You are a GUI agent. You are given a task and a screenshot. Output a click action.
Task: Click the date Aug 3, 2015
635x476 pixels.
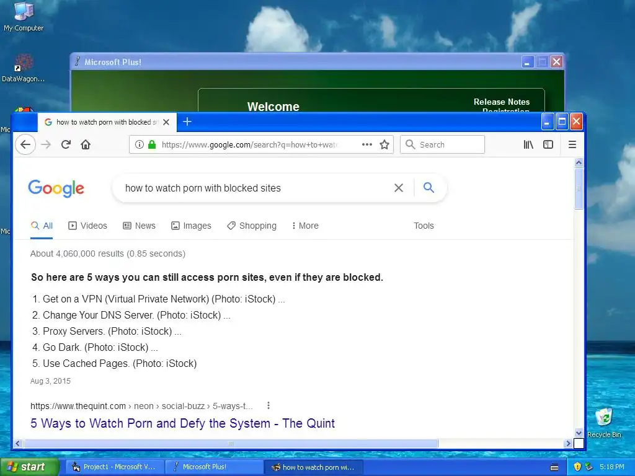coord(50,381)
